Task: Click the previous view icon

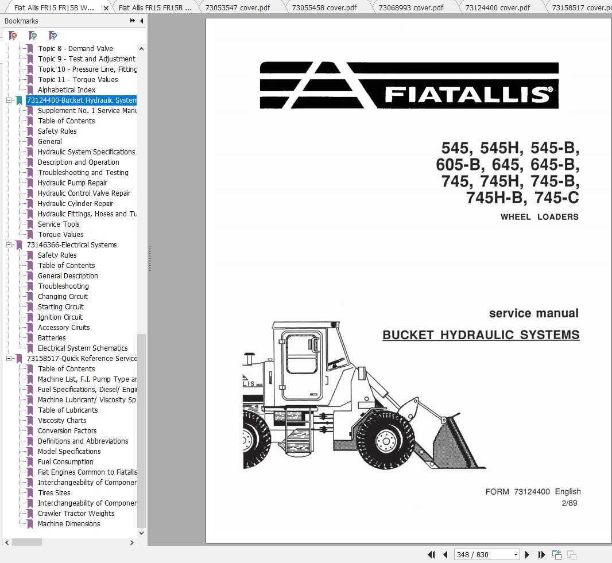Action: pyautogui.click(x=556, y=554)
